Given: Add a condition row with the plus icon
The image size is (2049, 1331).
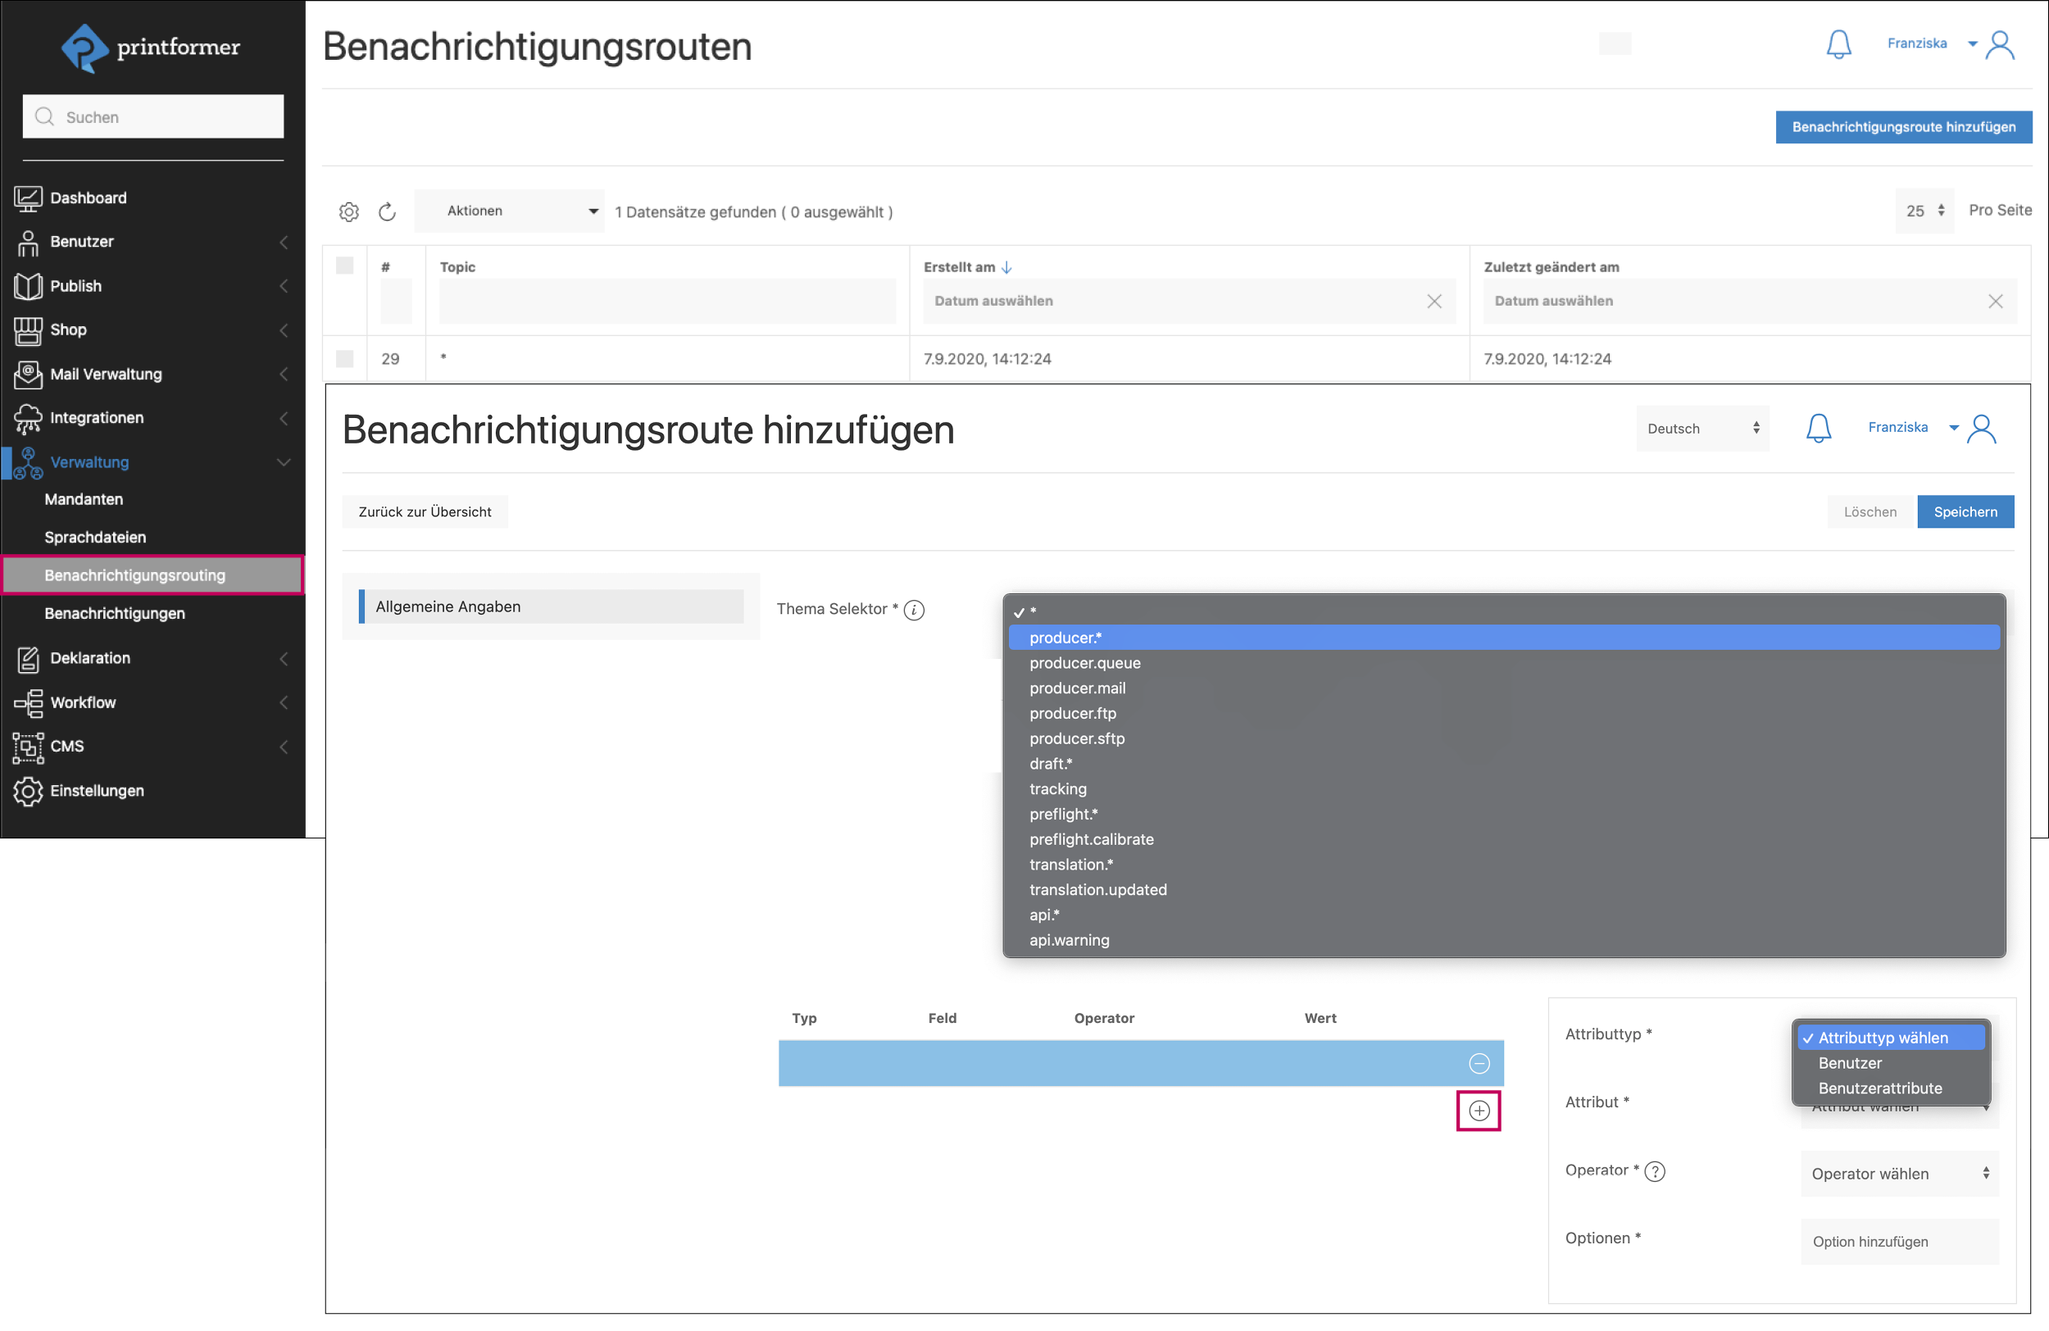Looking at the screenshot, I should coord(1479,1111).
